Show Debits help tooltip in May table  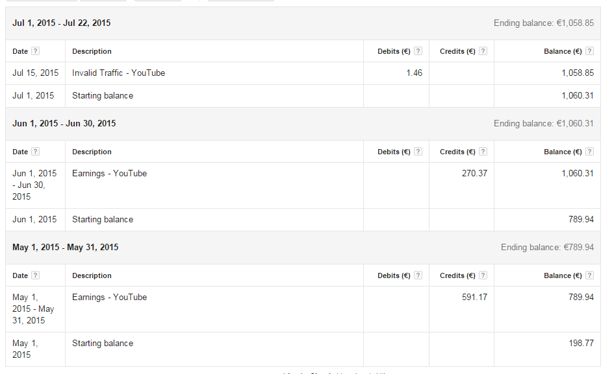(x=418, y=275)
